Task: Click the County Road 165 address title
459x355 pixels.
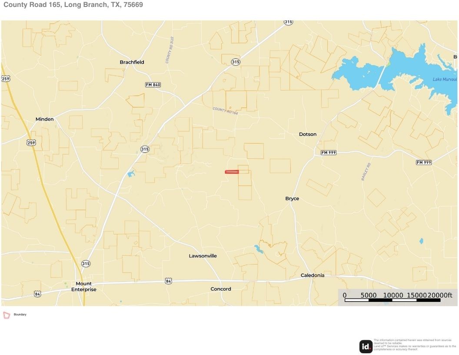Action: [x=73, y=5]
